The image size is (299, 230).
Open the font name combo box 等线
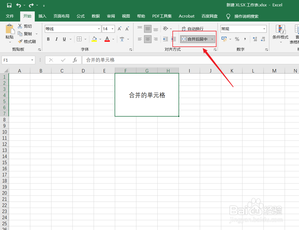(x=73, y=29)
